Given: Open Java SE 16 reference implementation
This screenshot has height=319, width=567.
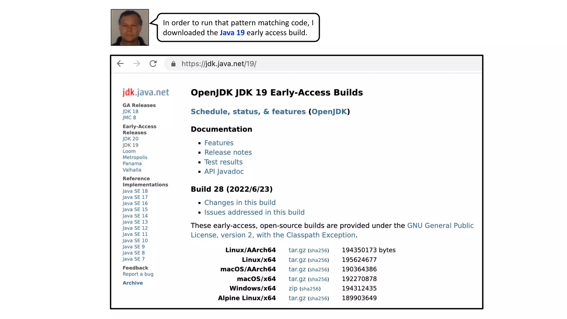Looking at the screenshot, I should (135, 203).
